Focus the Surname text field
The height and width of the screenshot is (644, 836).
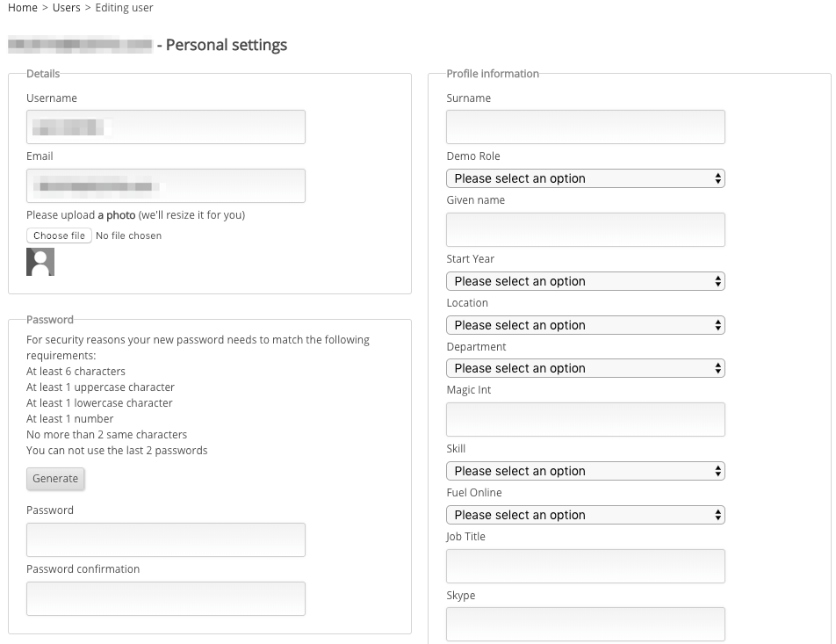(585, 127)
